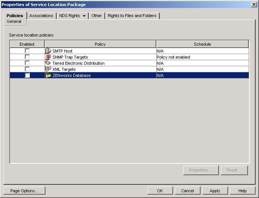Toggle the XML Targets enabled checkbox
Viewport: 259px width, 198px height.
(x=27, y=69)
